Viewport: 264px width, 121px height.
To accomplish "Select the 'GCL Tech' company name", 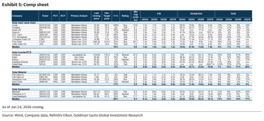I will coord(17,35).
